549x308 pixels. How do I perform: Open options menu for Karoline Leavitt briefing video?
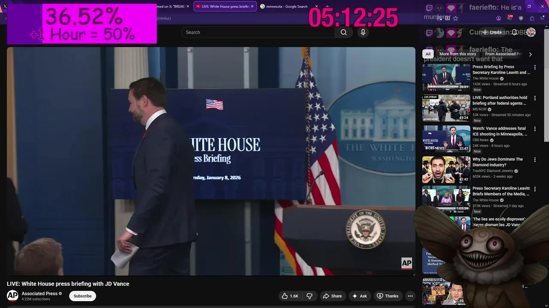click(x=535, y=67)
